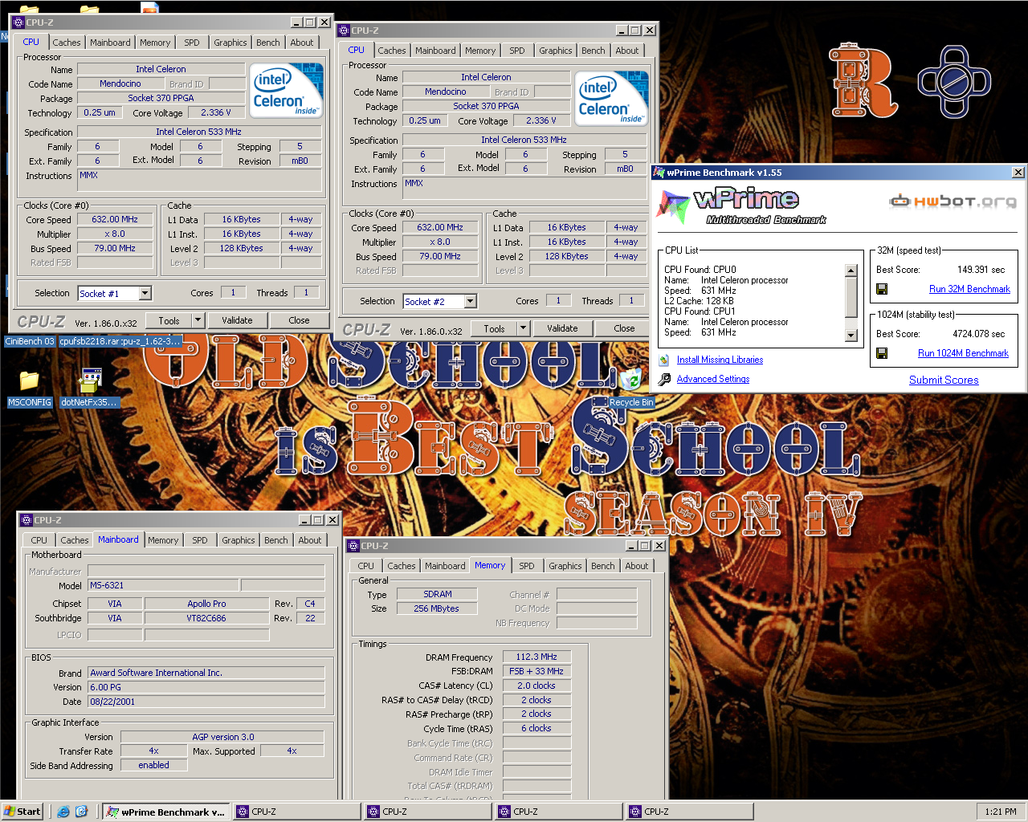Click Side Band Addressing value enabled
The width and height of the screenshot is (1028, 822).
tap(153, 765)
